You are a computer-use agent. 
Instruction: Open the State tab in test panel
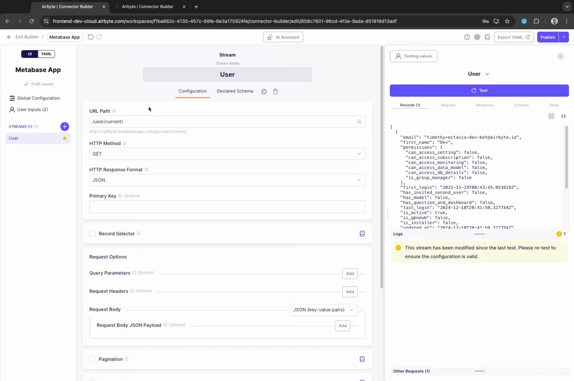[x=554, y=105]
